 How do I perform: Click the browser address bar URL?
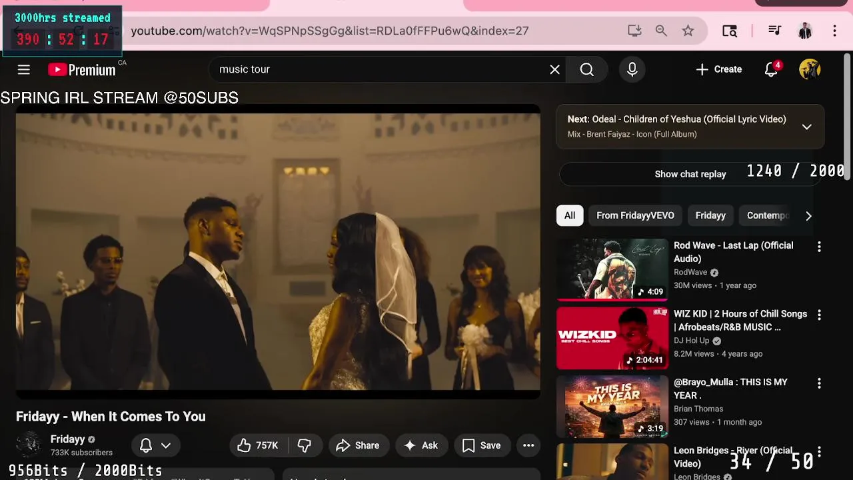(330, 31)
